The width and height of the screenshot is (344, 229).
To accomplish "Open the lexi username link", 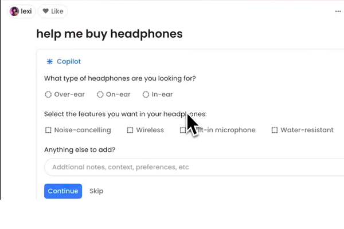I will 26,11.
